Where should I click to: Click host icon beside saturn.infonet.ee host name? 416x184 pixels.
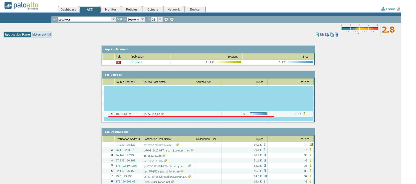[x=182, y=171]
